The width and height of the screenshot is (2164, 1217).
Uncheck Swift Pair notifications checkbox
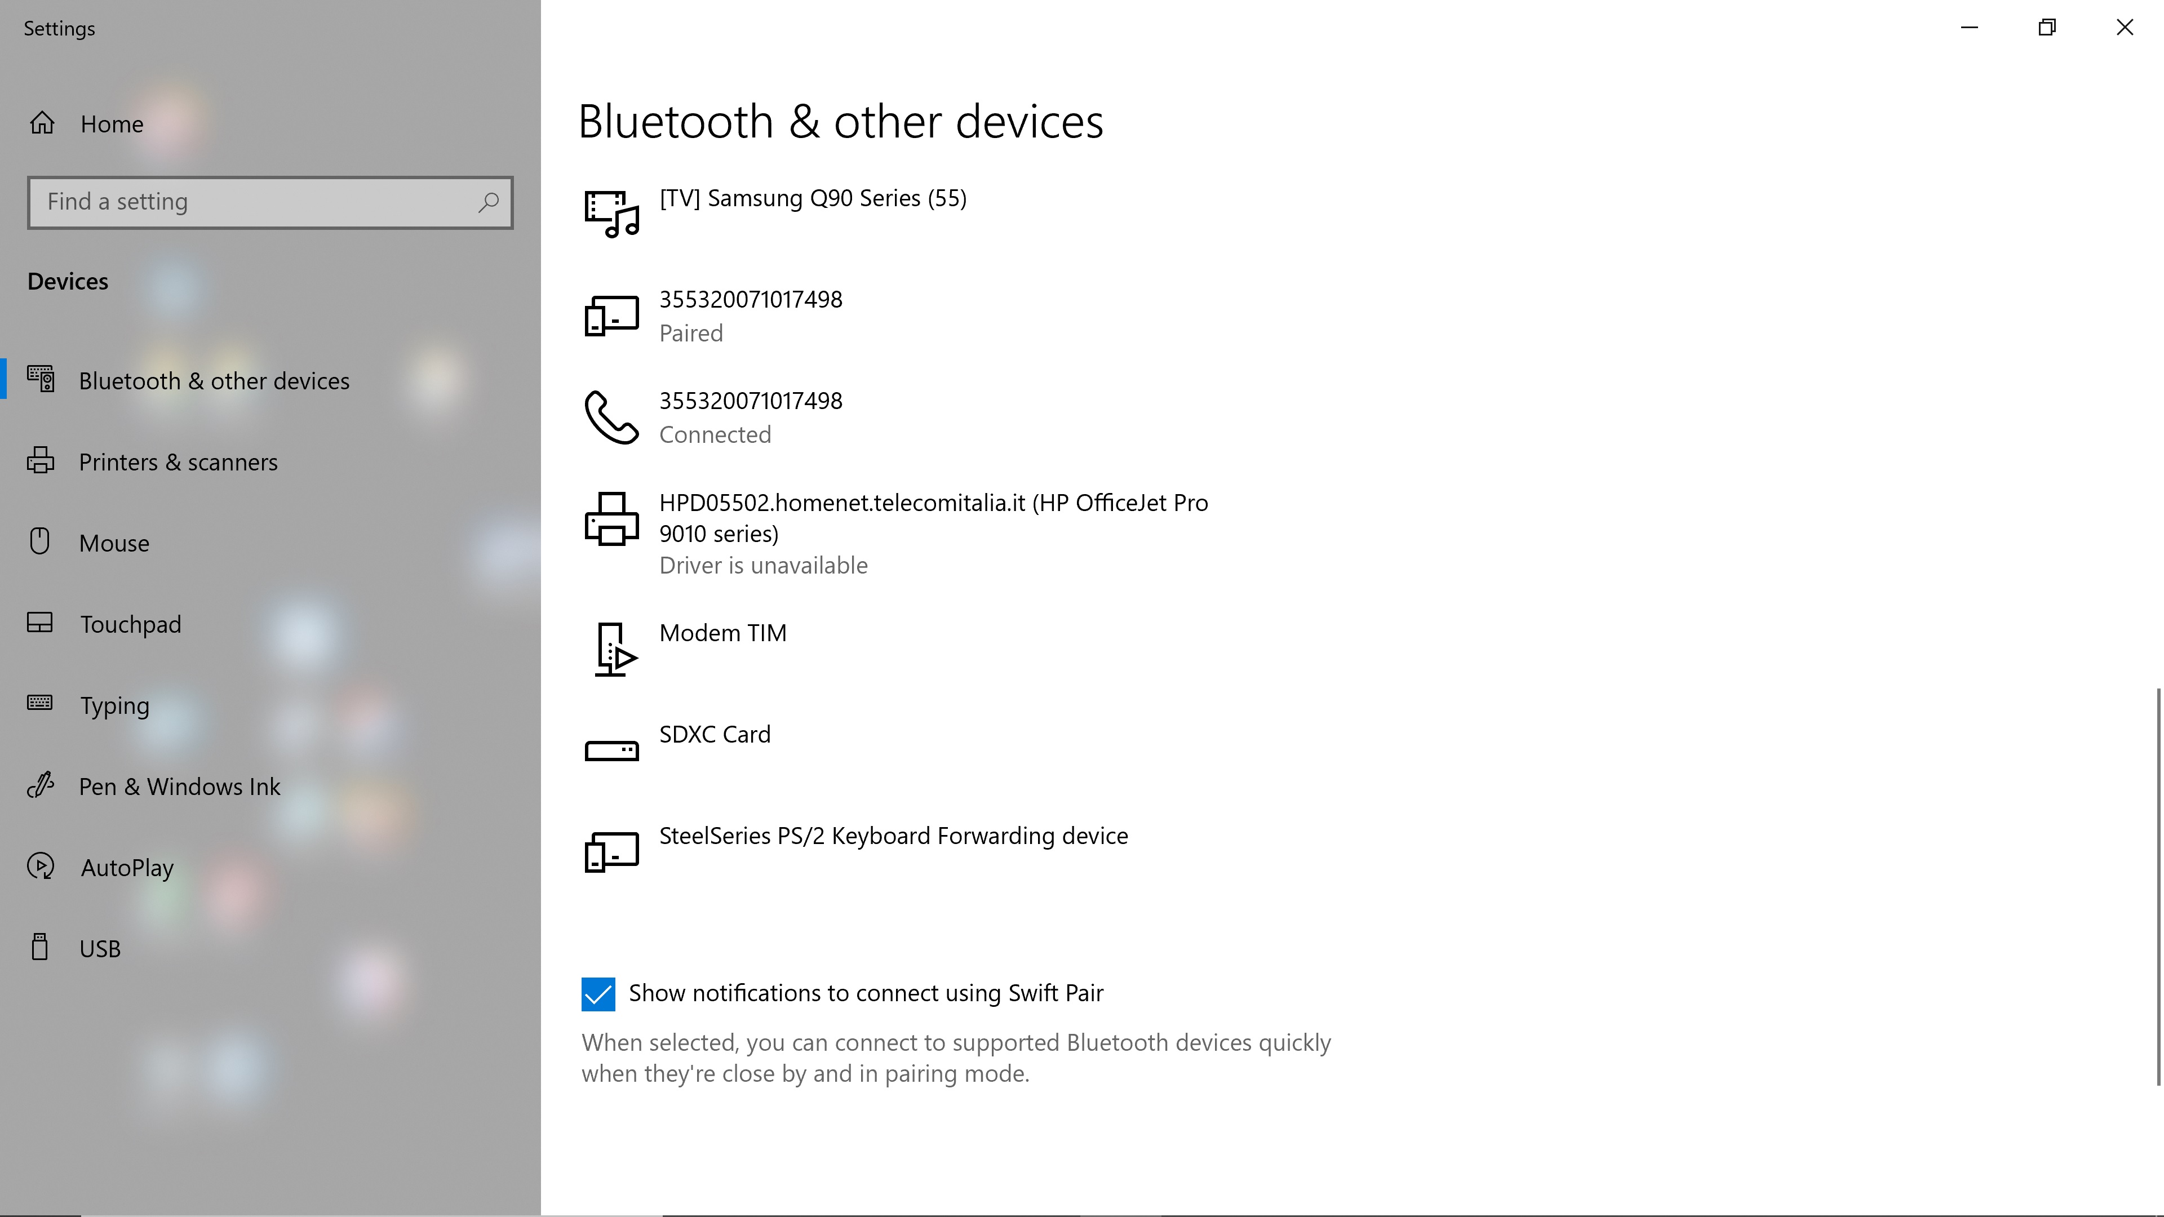(x=598, y=994)
